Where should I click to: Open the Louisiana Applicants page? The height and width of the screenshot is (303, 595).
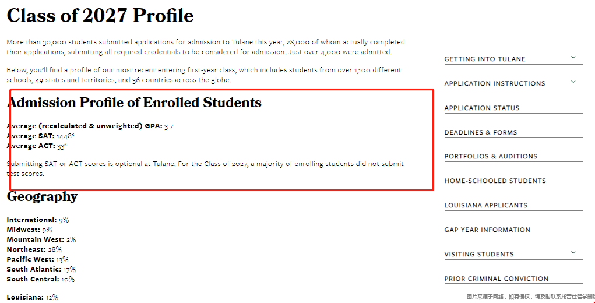point(486,205)
